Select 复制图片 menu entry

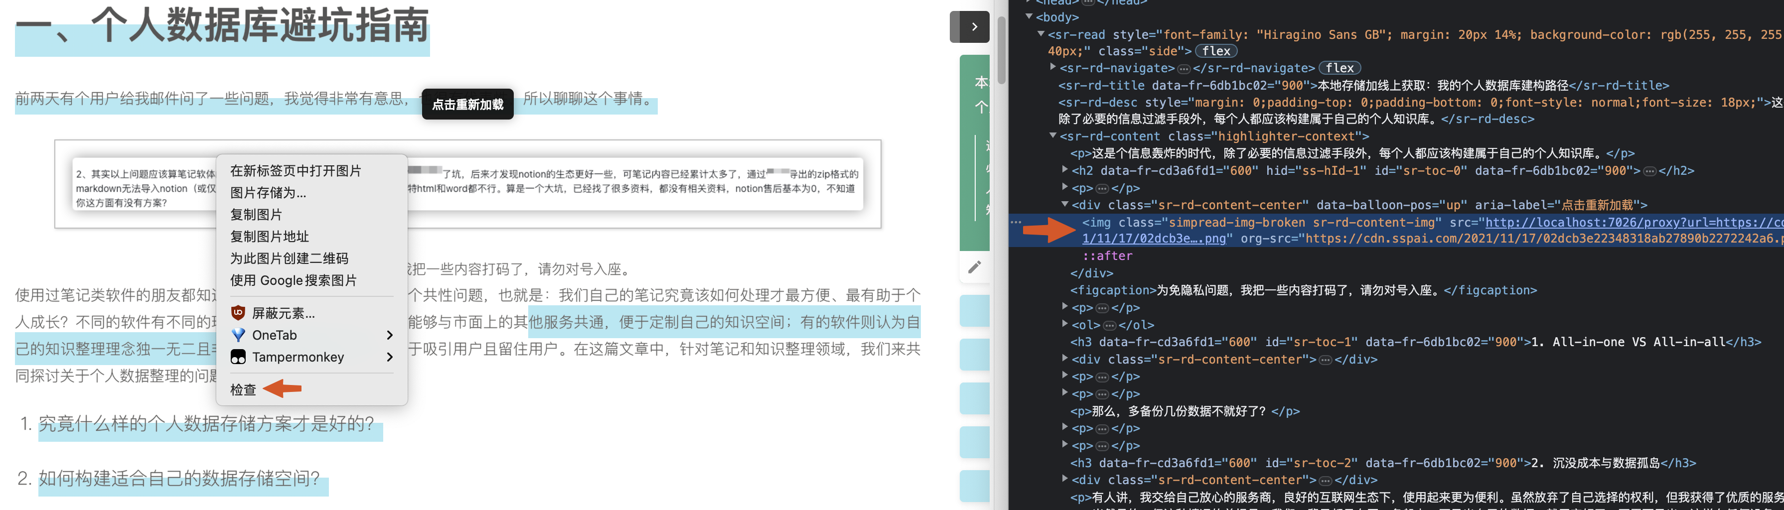[x=311, y=215]
